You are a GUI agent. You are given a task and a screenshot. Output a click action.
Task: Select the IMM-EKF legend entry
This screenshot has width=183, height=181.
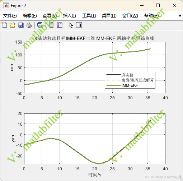click(130, 85)
